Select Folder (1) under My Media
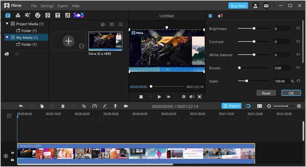Image resolution: width=306 pixels, height=167 pixels. [x=26, y=44]
